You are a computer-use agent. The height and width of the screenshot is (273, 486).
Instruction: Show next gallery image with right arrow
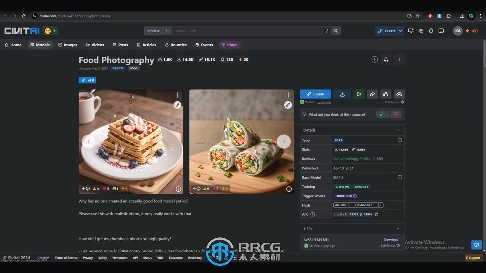click(x=284, y=141)
